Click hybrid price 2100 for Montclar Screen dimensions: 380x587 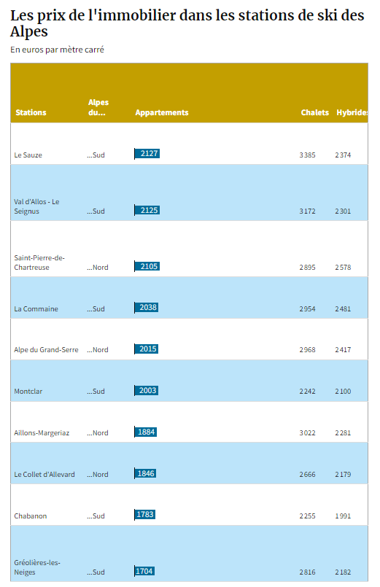click(x=343, y=391)
